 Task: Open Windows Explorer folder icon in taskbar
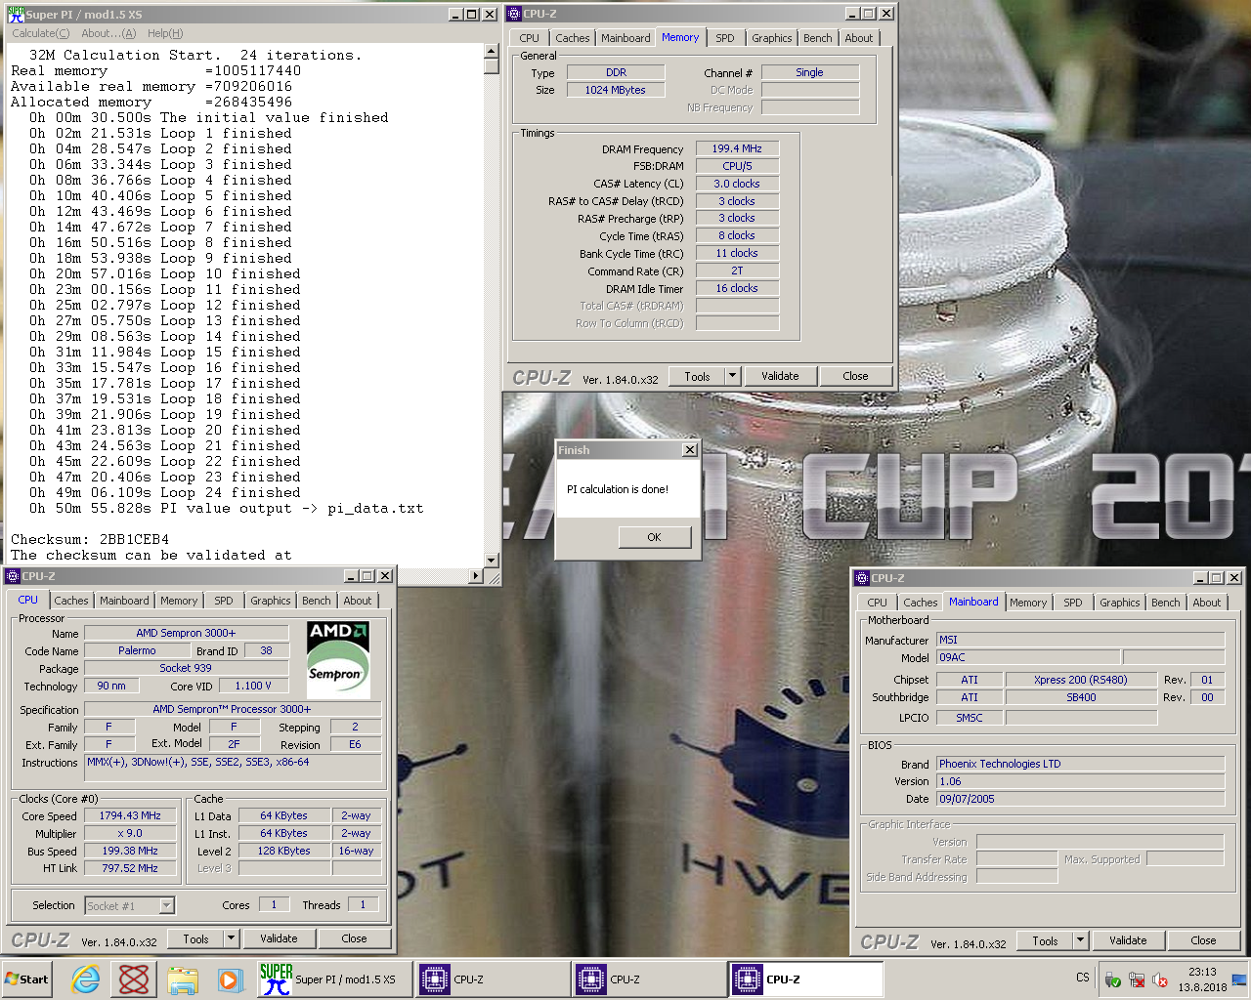click(183, 979)
